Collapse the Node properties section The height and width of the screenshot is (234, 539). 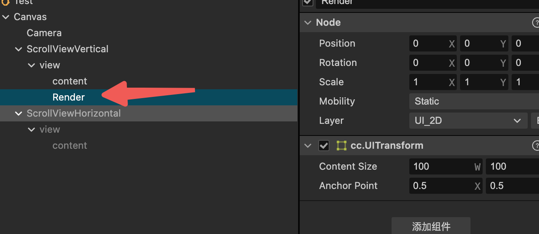pyautogui.click(x=308, y=23)
